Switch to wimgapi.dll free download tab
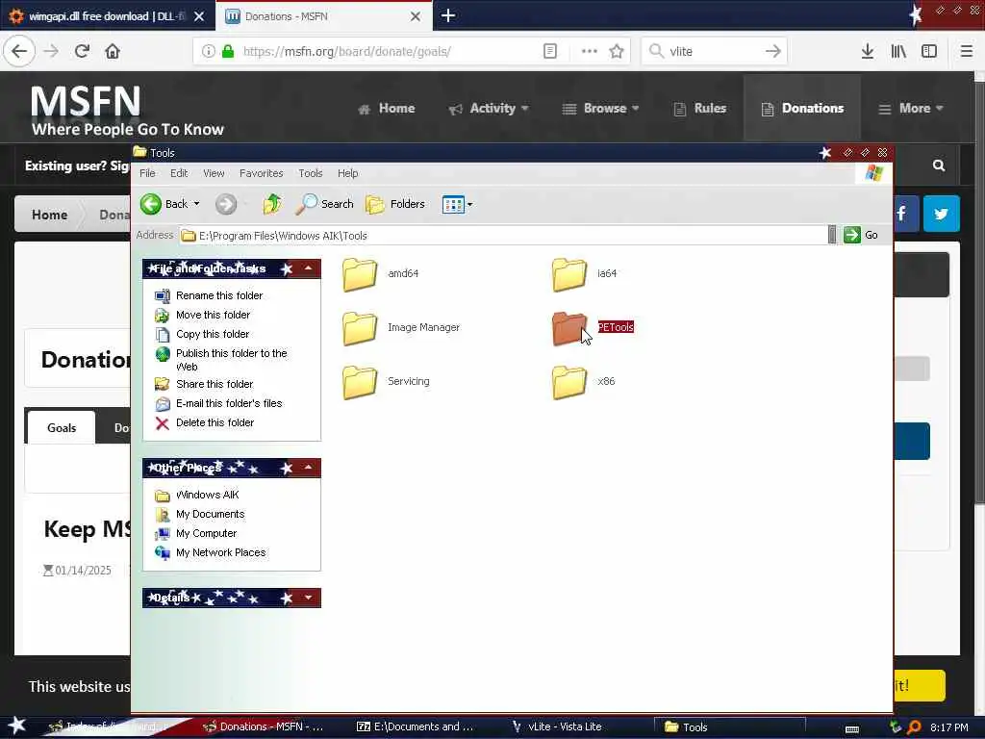 (108, 15)
